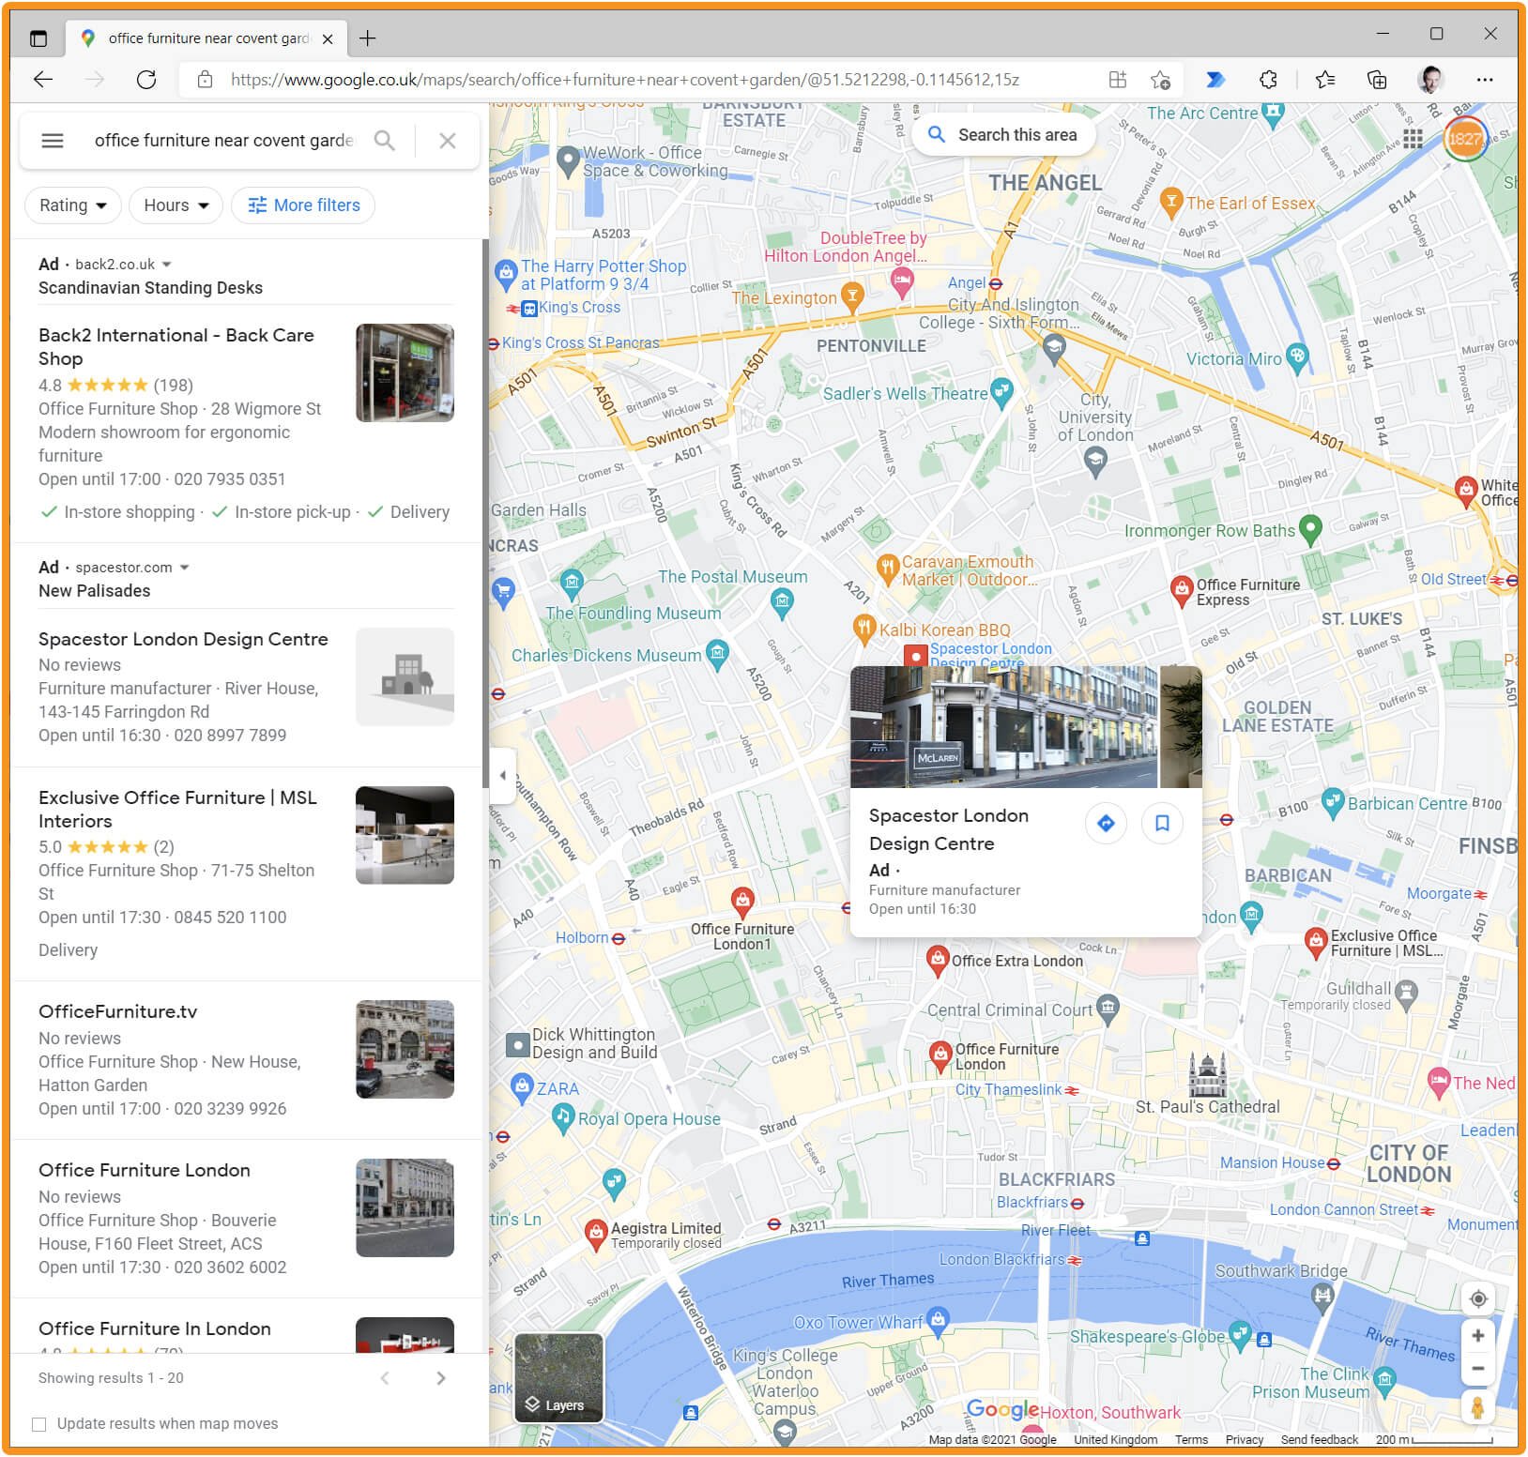Viewport: 1528px width, 1457px height.
Task: Click New Palisades ad headline
Action: 94,591
